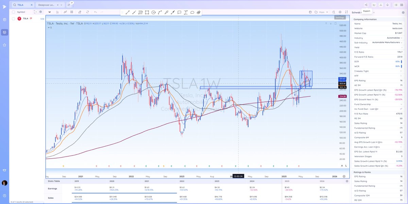408x204 pixels.
Task: Click the move-down arrow on chart pane
Action: click(330, 23)
